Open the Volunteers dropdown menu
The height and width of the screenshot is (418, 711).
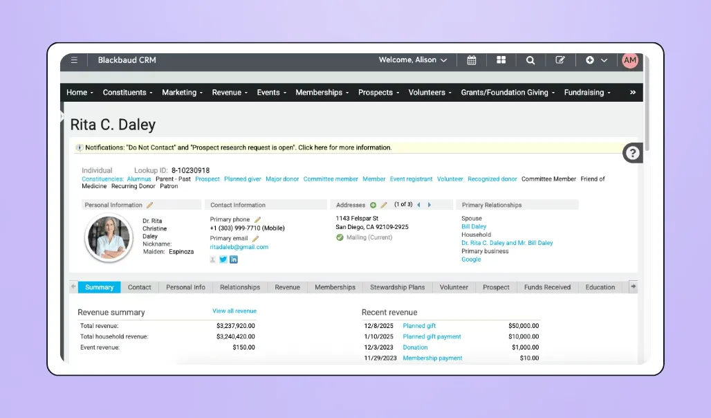pos(430,92)
